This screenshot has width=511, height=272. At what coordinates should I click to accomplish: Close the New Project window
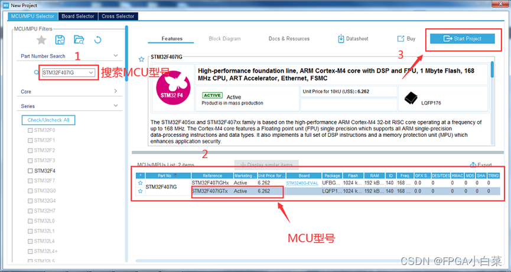click(502, 4)
